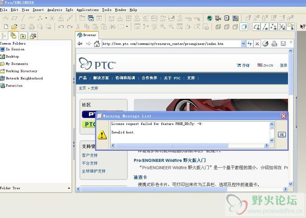The height and width of the screenshot is (218, 306).
Task: Click the warning dialog horizontal scrollbar
Action: click(x=172, y=146)
